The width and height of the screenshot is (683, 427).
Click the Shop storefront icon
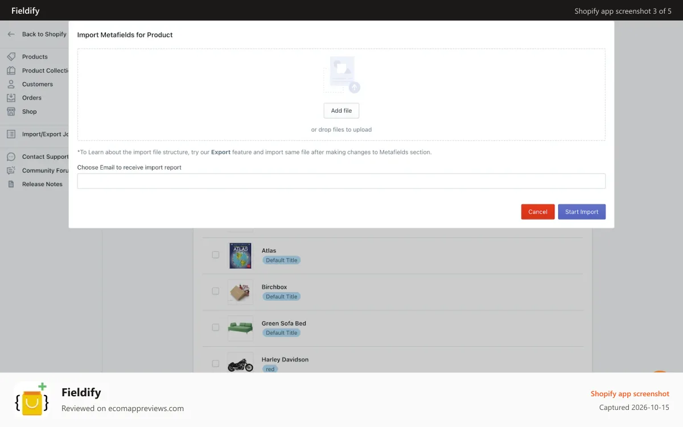[x=11, y=112]
